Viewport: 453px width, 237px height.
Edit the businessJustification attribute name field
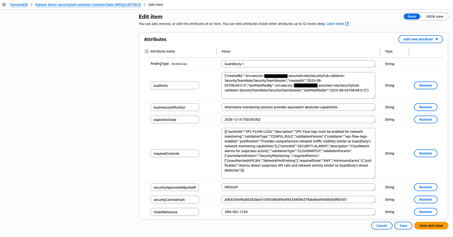(x=175, y=107)
